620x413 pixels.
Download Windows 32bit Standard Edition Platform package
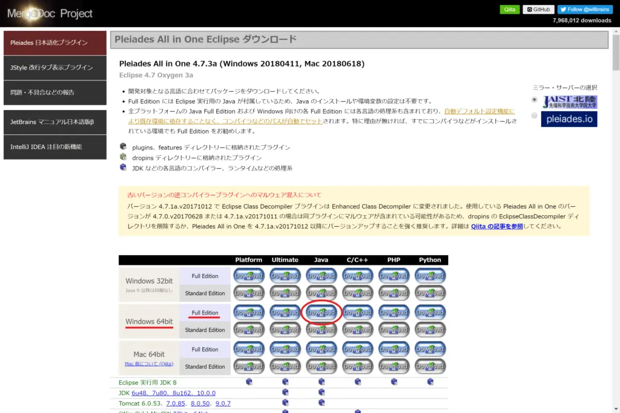pos(249,293)
